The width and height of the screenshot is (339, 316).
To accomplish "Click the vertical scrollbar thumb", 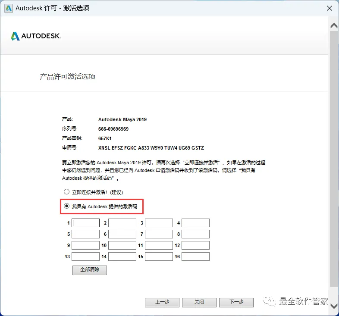I will tap(334, 160).
